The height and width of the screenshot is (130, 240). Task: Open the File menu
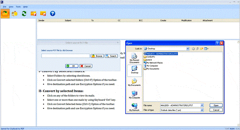[x=5, y=7]
